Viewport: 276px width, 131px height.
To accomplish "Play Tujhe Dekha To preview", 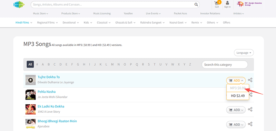I will pos(30,80).
